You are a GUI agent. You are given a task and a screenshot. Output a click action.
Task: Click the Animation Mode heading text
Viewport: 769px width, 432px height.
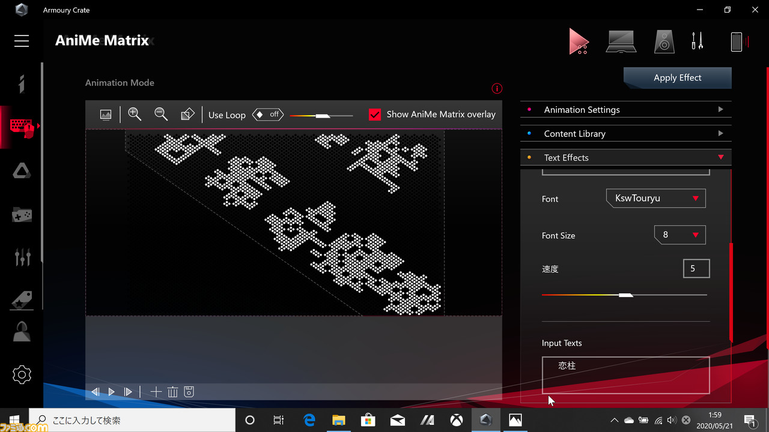pos(120,83)
